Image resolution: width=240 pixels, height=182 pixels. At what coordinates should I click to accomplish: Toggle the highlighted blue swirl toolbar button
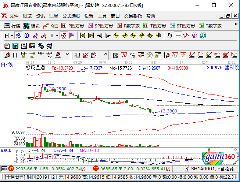18,36
